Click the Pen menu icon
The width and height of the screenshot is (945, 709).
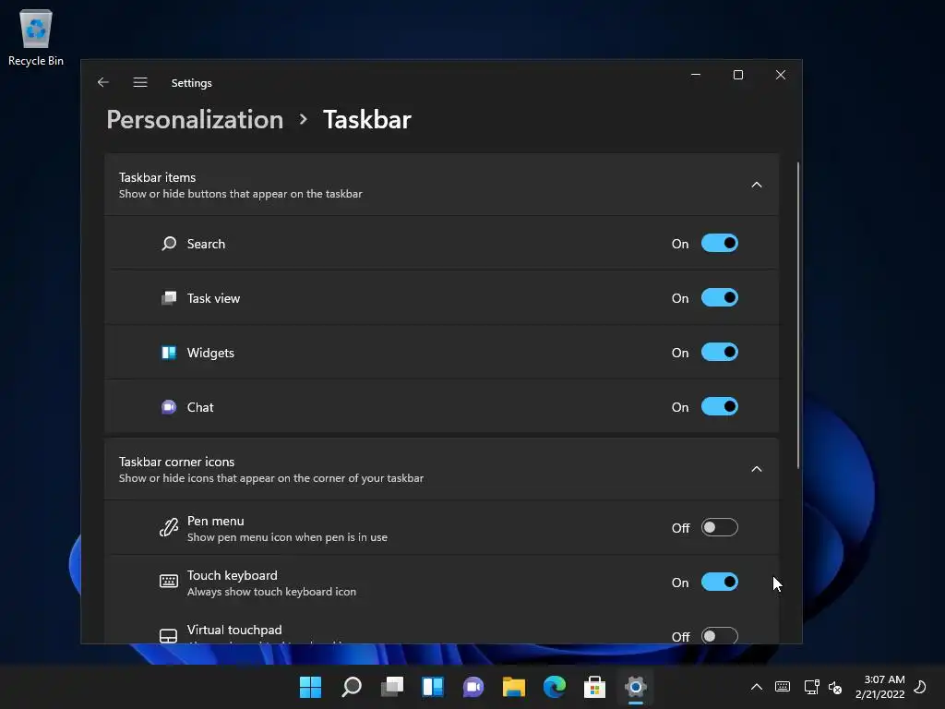[x=169, y=527]
